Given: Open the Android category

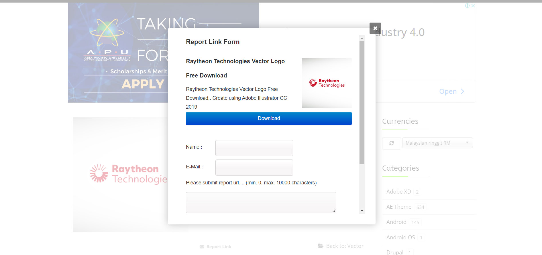Looking at the screenshot, I should pyautogui.click(x=396, y=222).
